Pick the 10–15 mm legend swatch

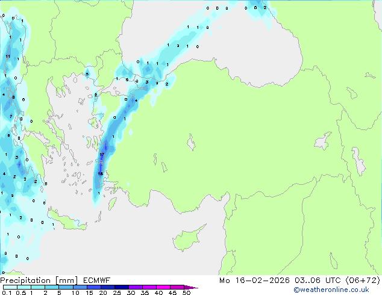click(x=80, y=287)
